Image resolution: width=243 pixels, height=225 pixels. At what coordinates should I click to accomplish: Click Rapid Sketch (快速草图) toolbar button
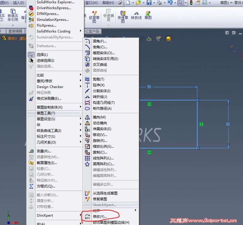click(x=123, y=17)
